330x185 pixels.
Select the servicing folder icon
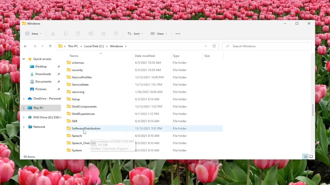[x=69, y=92]
